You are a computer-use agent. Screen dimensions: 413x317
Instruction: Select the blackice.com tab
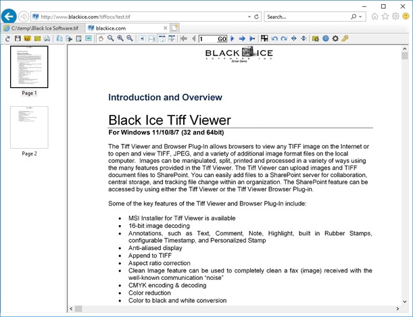click(111, 28)
